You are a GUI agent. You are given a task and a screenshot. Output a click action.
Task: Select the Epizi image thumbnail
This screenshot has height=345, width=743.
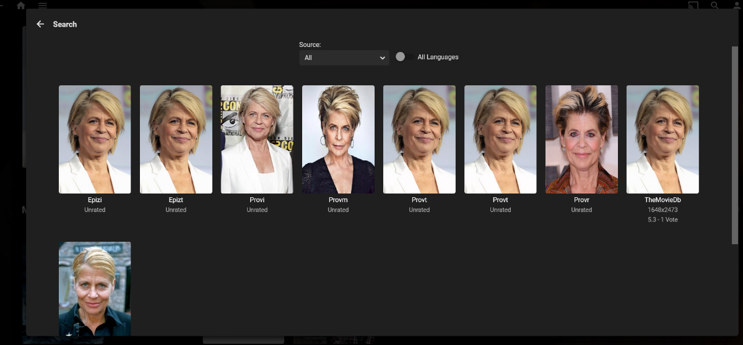tap(95, 140)
